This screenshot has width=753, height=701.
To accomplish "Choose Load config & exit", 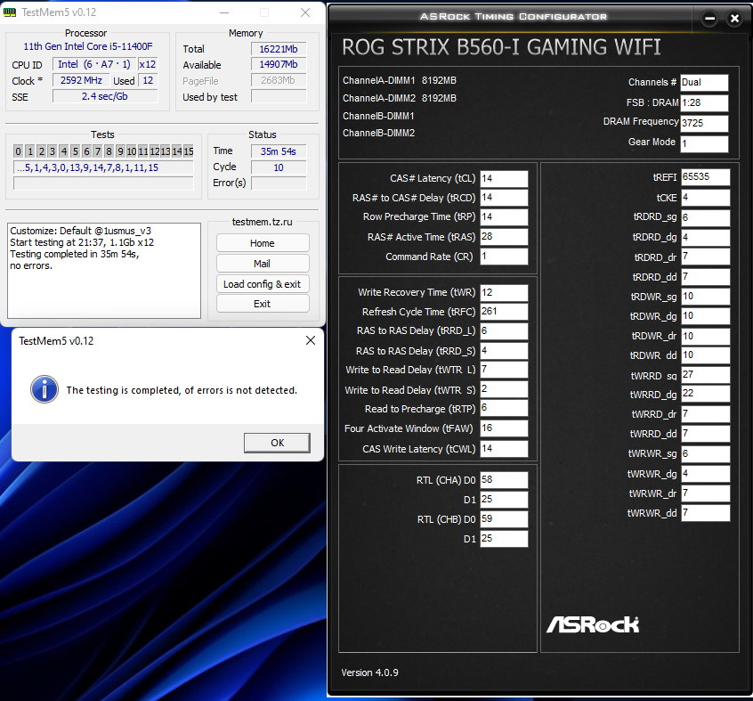I will [x=263, y=284].
